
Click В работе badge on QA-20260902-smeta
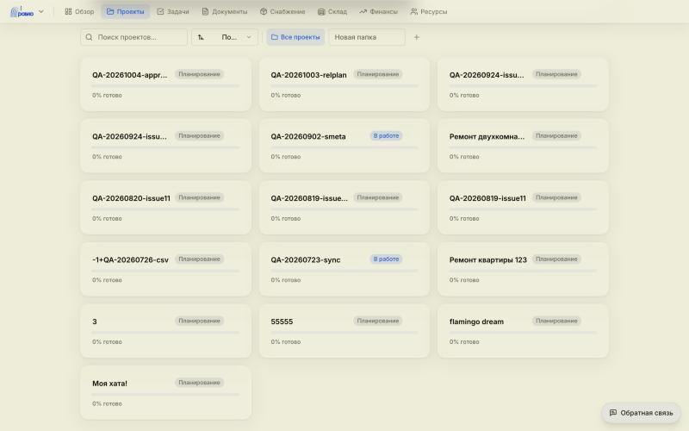(386, 136)
